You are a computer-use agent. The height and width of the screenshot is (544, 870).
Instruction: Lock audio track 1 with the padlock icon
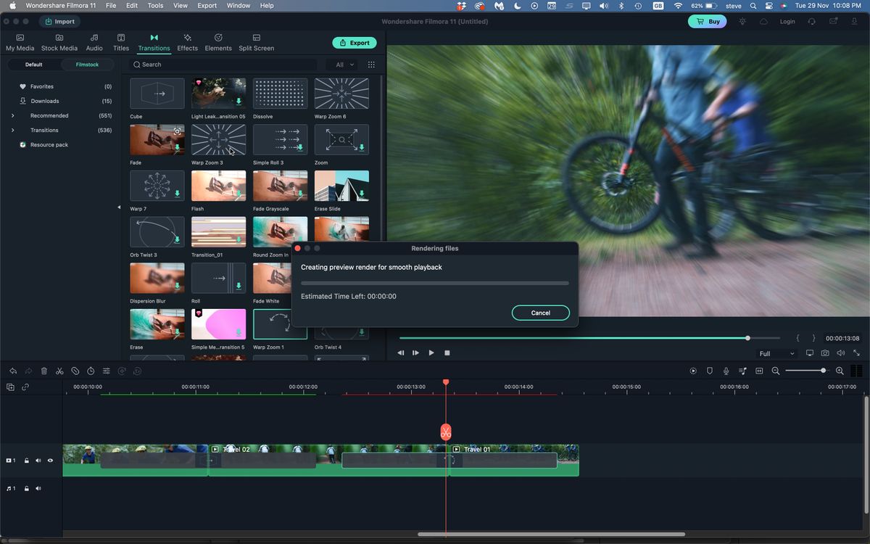click(x=27, y=488)
